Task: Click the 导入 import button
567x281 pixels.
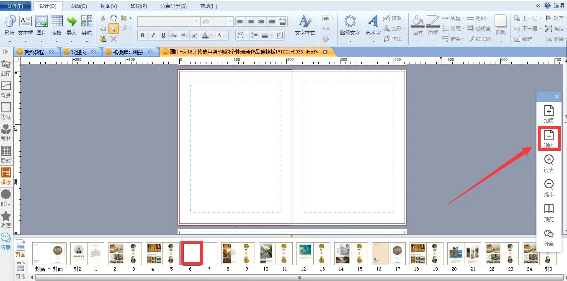Action: [72, 25]
